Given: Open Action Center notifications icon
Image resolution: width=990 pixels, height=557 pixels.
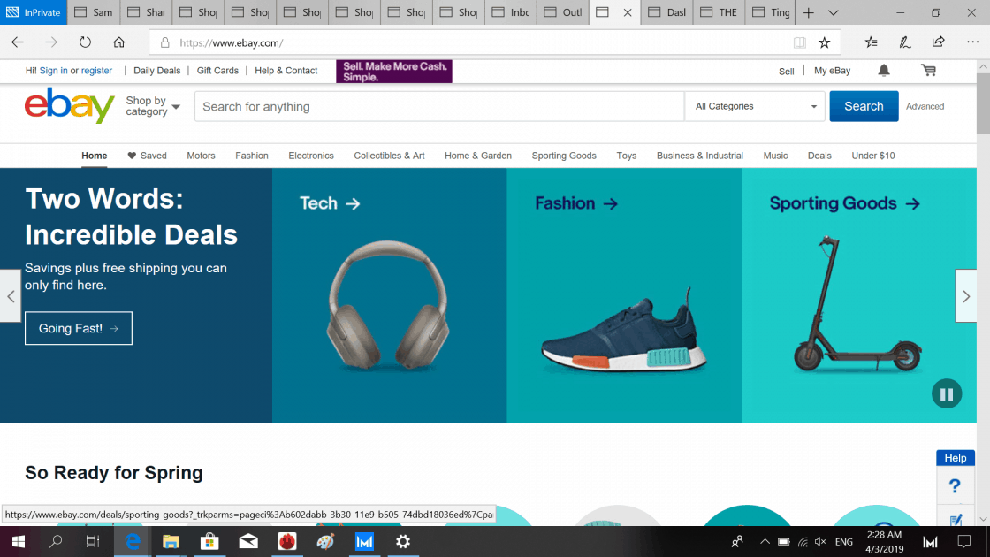Looking at the screenshot, I should tap(964, 541).
